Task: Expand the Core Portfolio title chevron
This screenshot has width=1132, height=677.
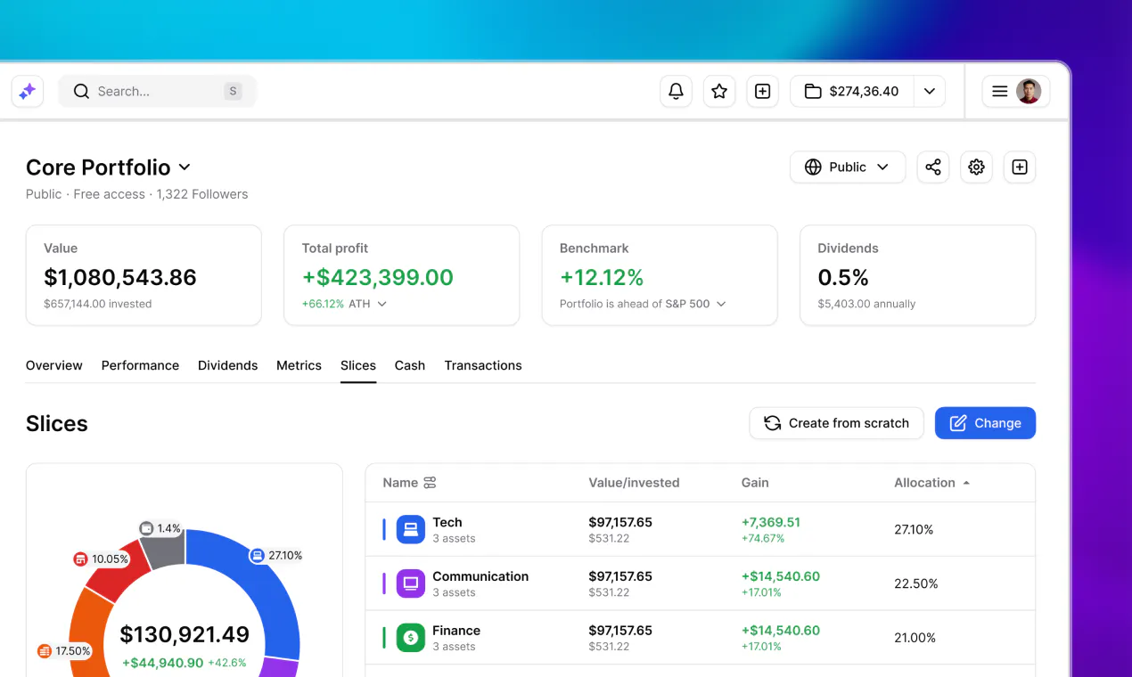Action: (x=185, y=167)
